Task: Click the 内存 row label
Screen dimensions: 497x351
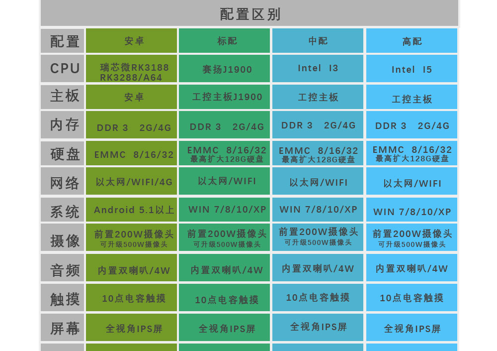Action: pos(63,125)
